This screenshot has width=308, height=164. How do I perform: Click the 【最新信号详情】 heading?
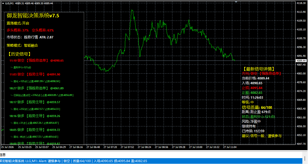[x=259, y=69]
